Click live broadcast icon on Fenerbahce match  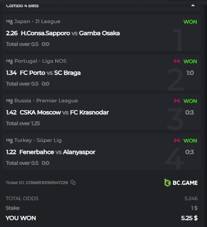[177, 140]
